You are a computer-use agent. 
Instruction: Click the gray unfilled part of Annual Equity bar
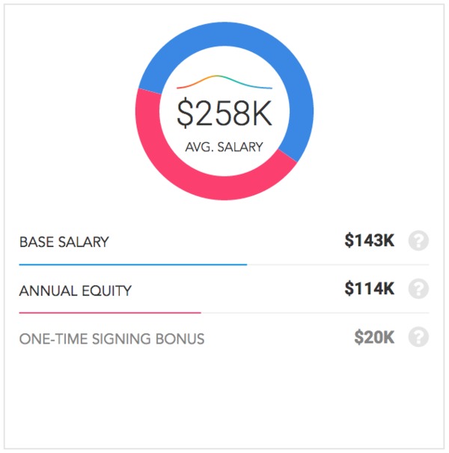[x=315, y=312]
